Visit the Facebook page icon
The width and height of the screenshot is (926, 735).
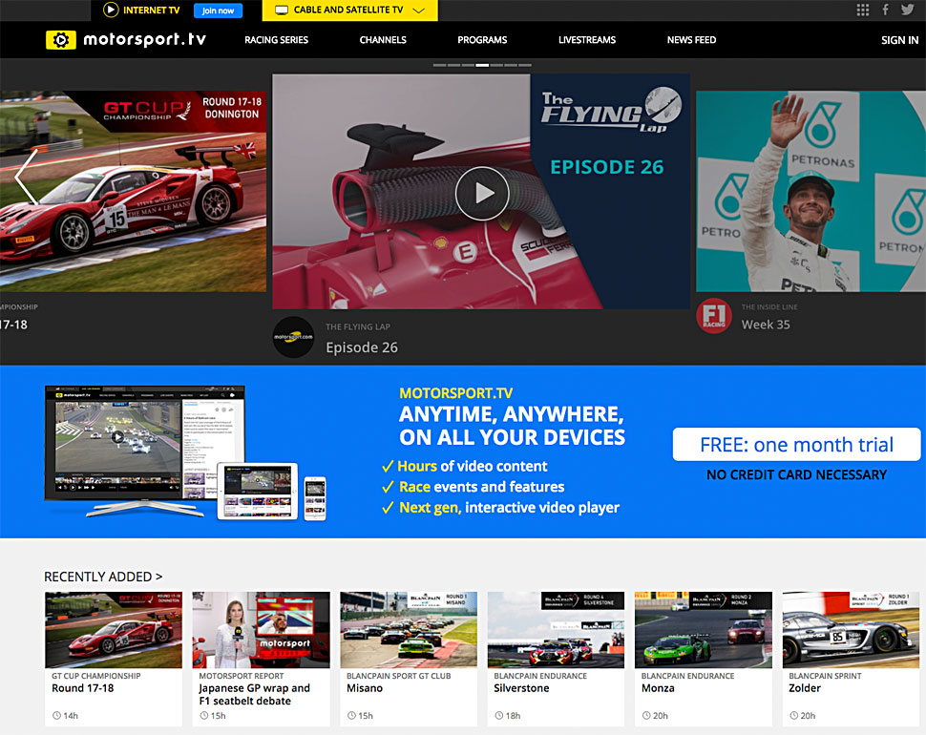(885, 10)
